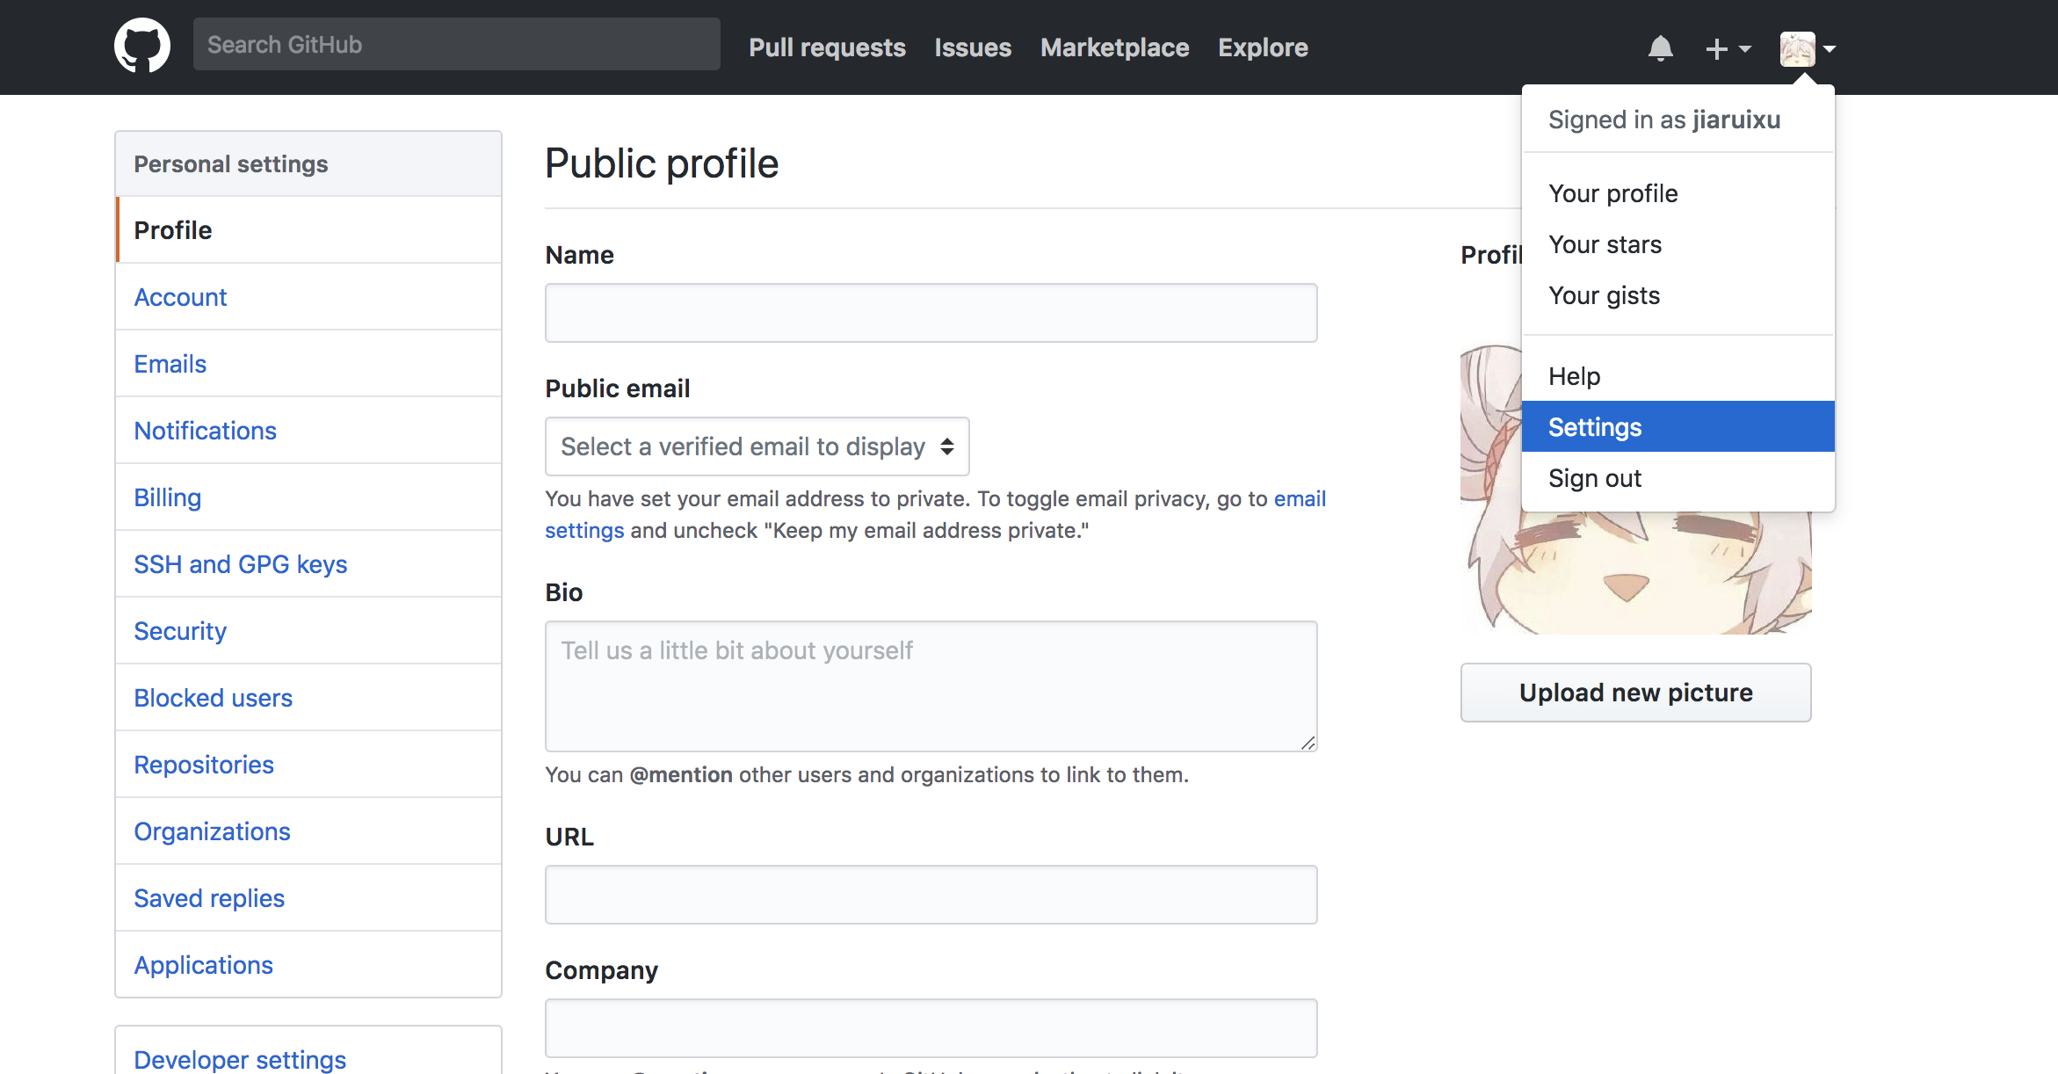Open the notifications bell icon
The width and height of the screenshot is (2058, 1074).
point(1660,48)
